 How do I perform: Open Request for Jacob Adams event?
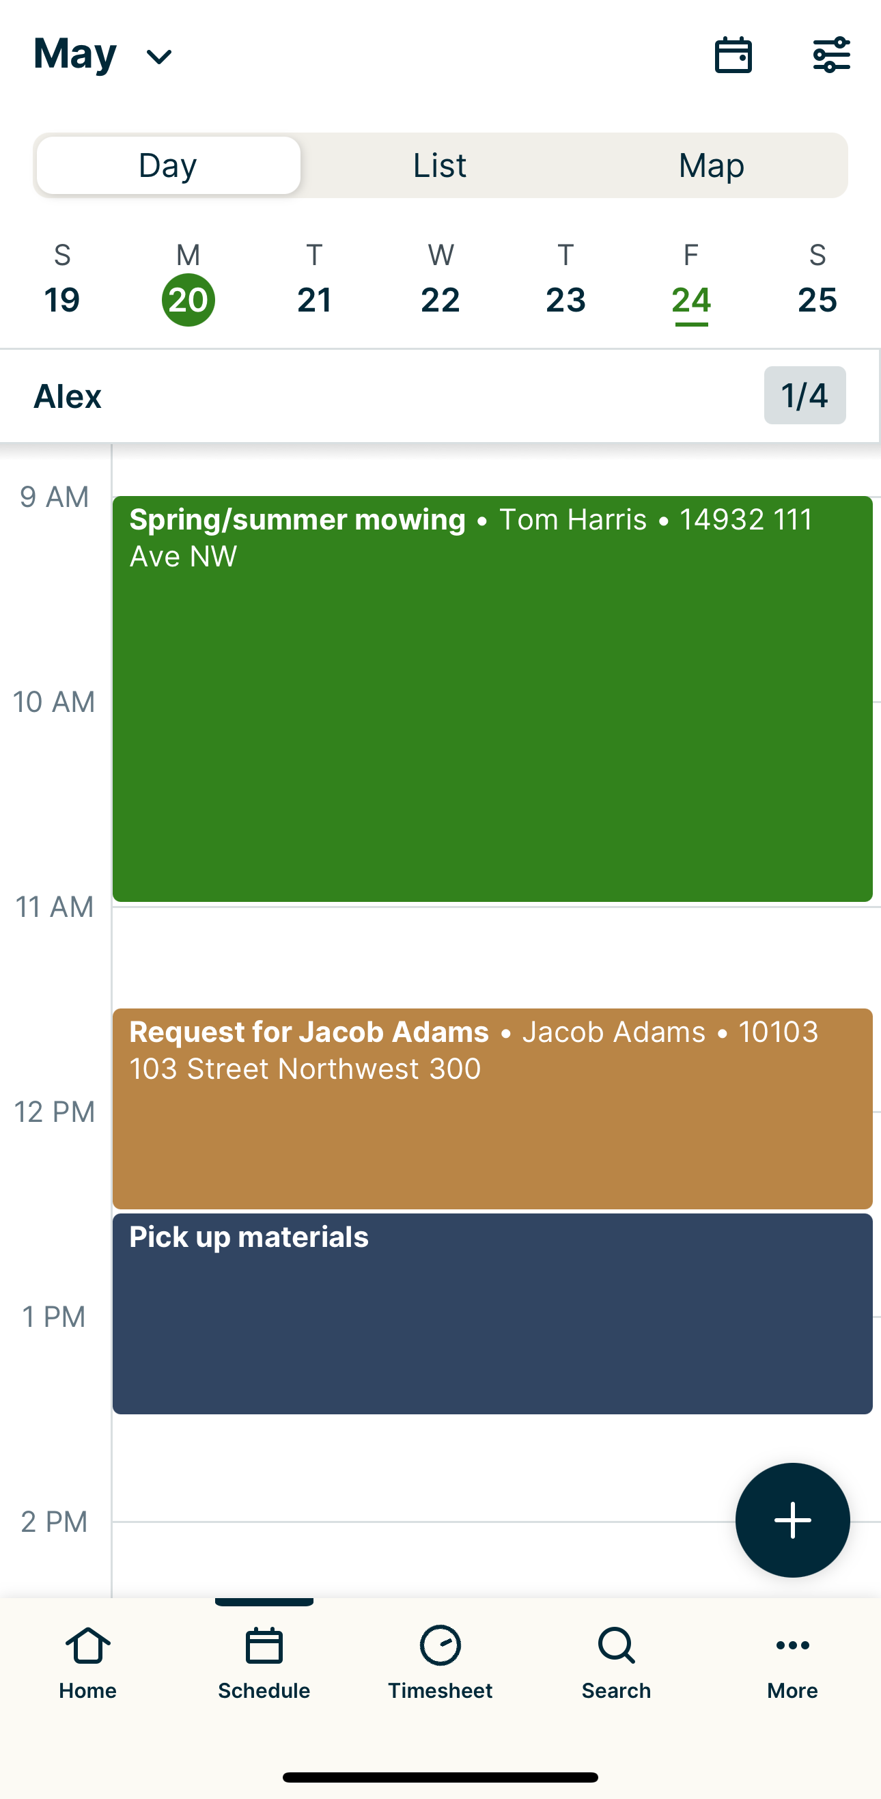(492, 1108)
